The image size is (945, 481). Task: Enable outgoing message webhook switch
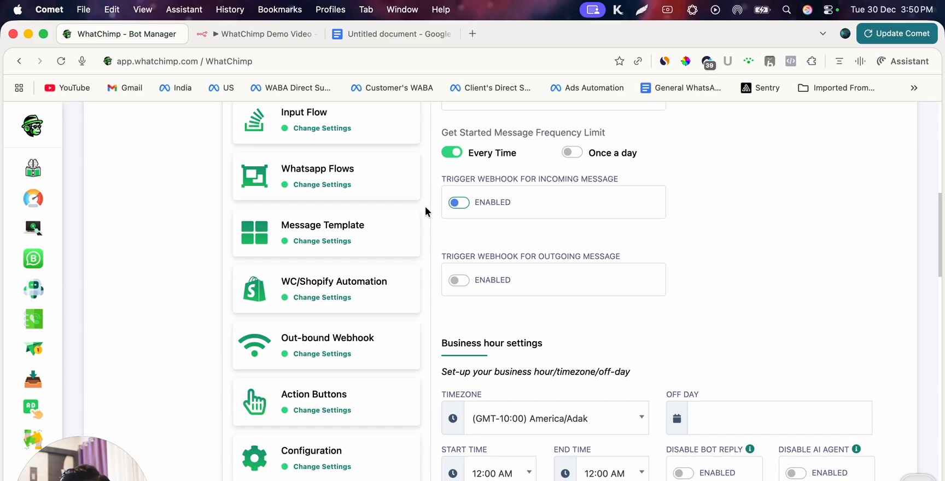pyautogui.click(x=459, y=280)
